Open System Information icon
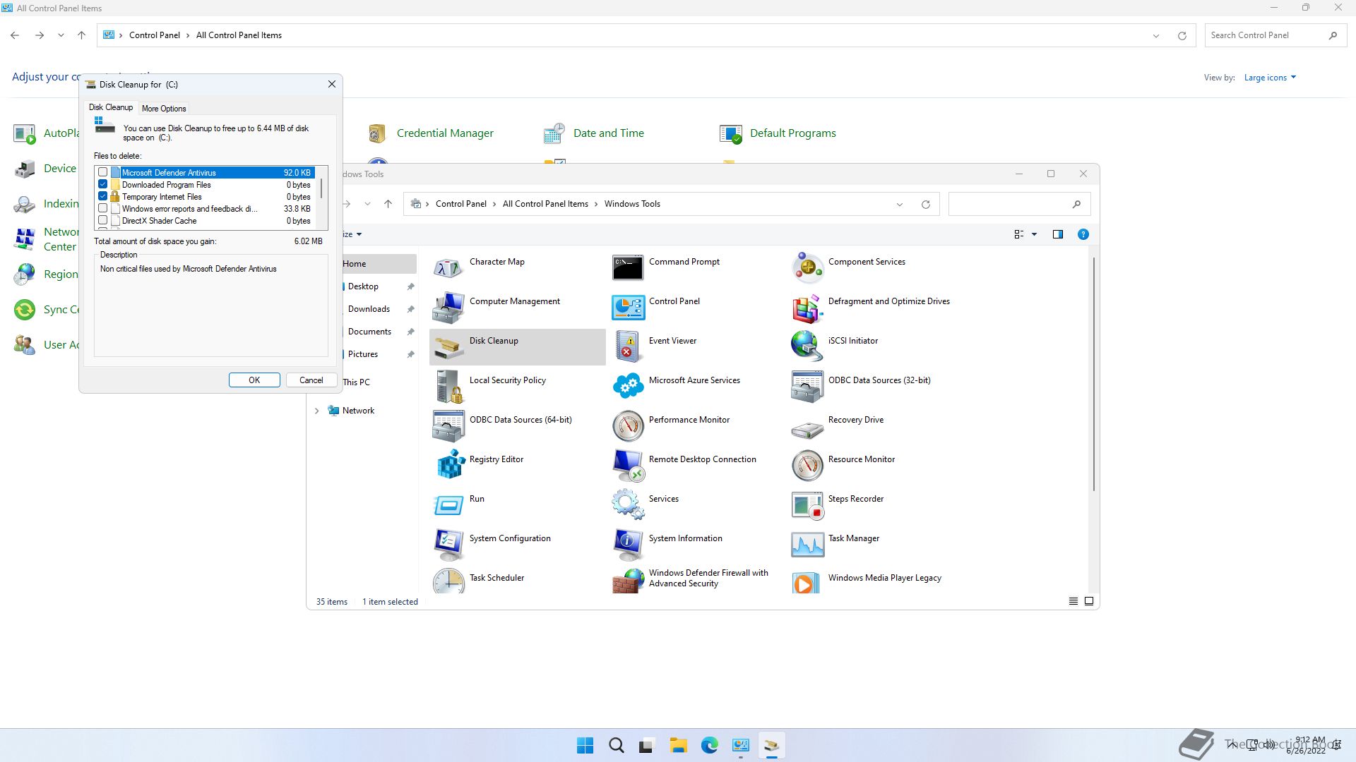This screenshot has width=1356, height=762. coord(628,545)
